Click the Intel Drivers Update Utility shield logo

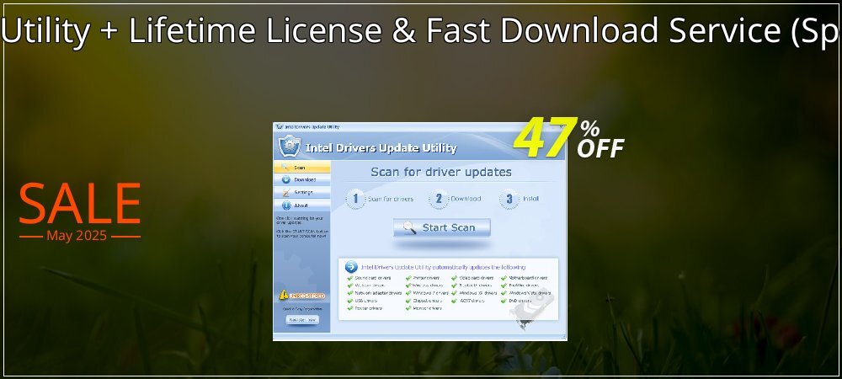pyautogui.click(x=290, y=146)
